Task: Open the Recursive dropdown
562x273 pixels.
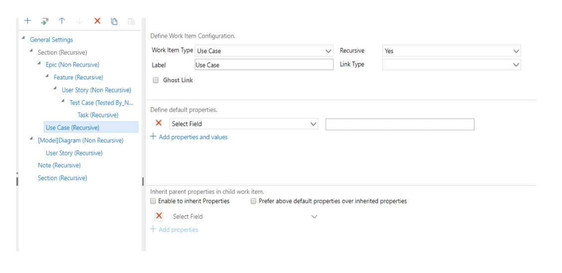Action: (452, 51)
